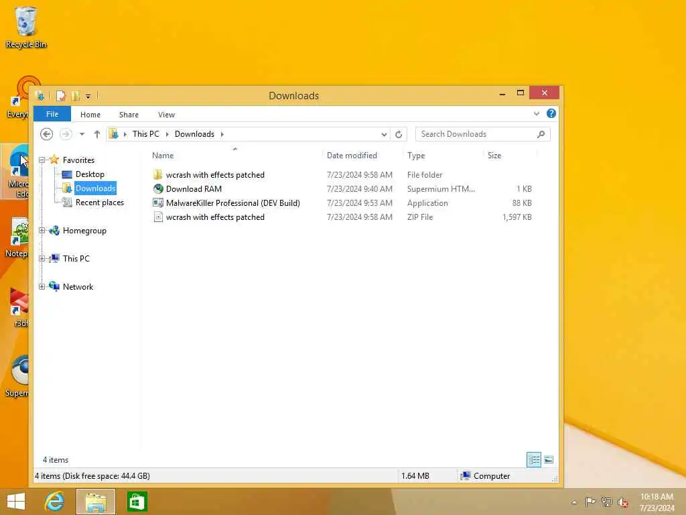The height and width of the screenshot is (515, 686).
Task: Minimize the Downloads window
Action: pyautogui.click(x=502, y=93)
